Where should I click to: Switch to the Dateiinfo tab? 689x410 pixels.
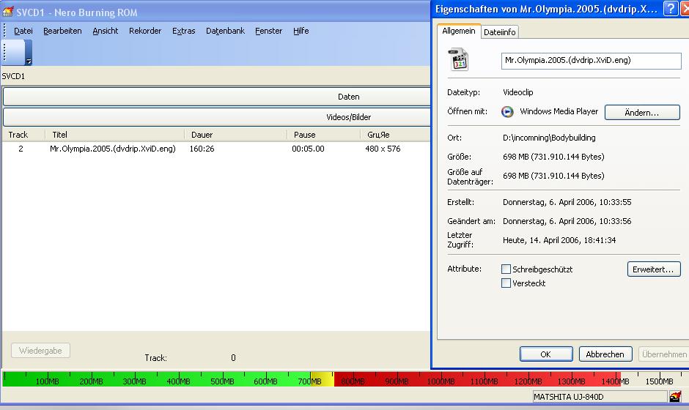pos(500,32)
